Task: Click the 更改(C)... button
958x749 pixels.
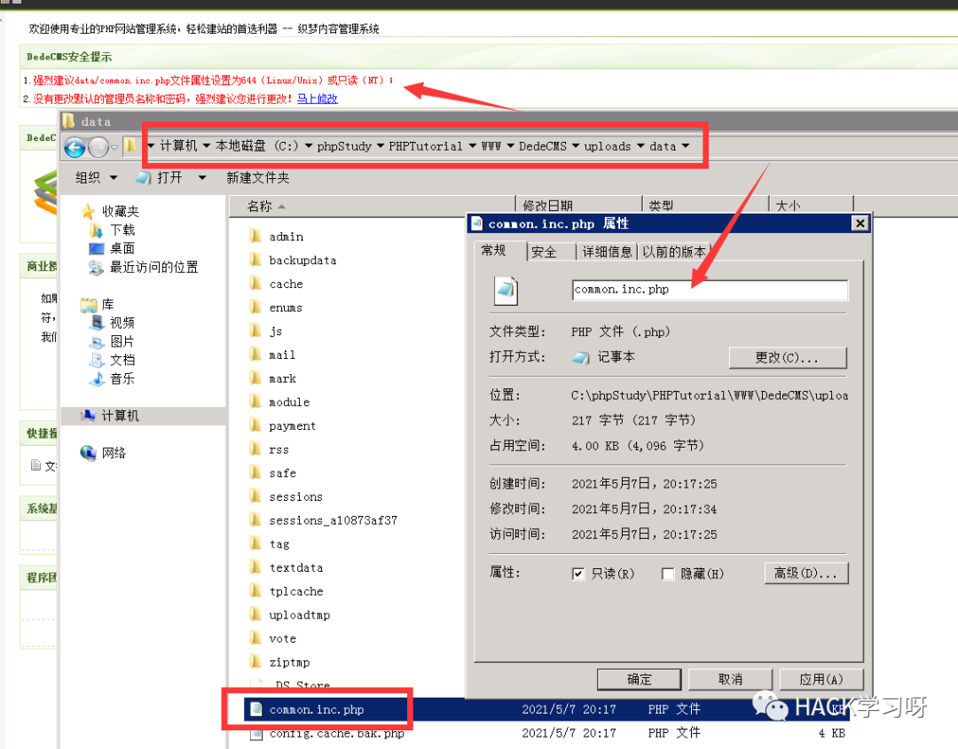Action: tap(788, 358)
